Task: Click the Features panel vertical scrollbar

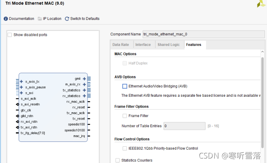Action: click(x=263, y=103)
